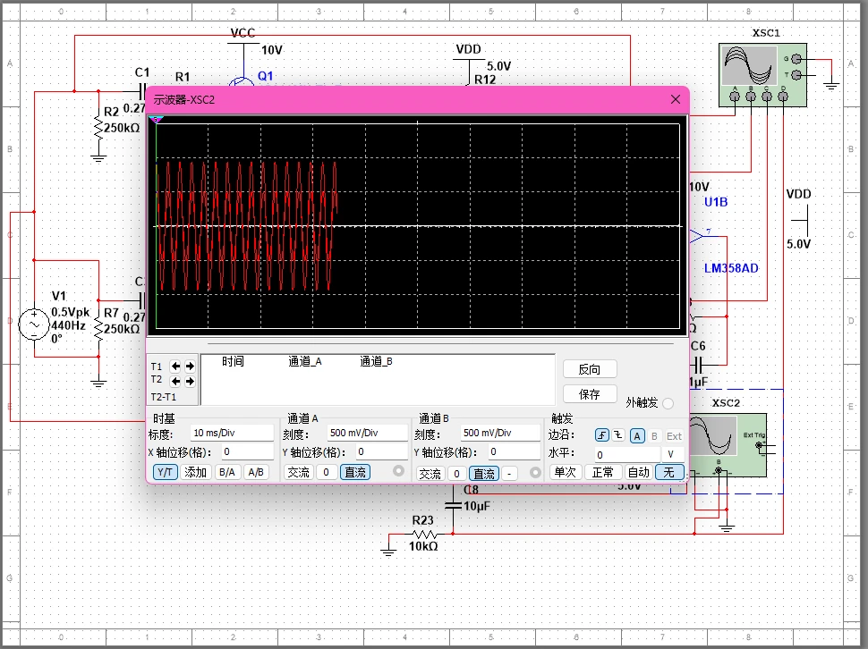Toggle channel B invert '-' button
Image resolution: width=868 pixels, height=649 pixels.
click(509, 473)
